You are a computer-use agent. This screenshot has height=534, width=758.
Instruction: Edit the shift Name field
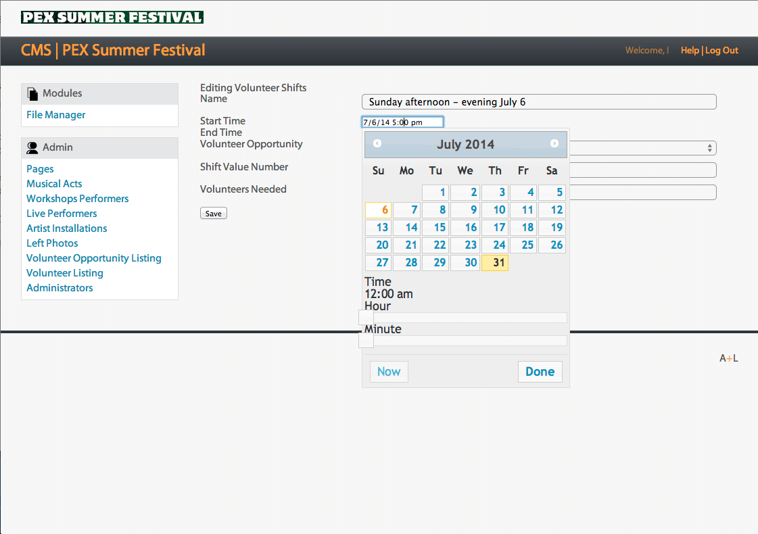pyautogui.click(x=539, y=102)
